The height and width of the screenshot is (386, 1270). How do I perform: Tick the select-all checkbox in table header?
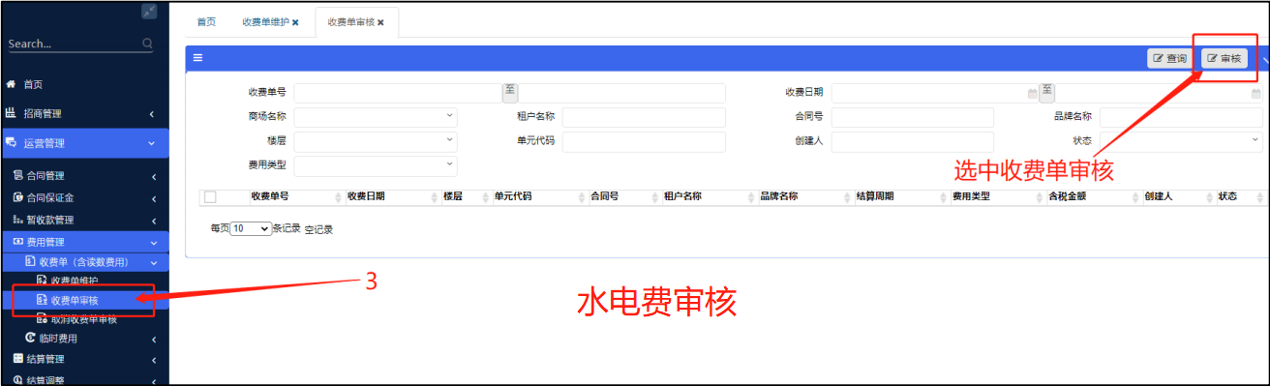point(210,197)
